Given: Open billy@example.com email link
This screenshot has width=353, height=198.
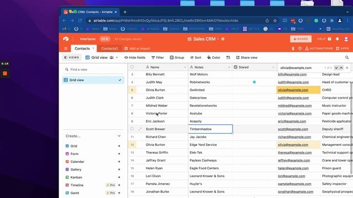Looking at the screenshot, I should (x=292, y=74).
